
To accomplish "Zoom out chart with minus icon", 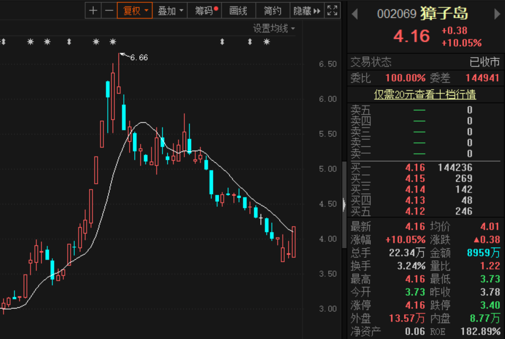I will point(109,11).
